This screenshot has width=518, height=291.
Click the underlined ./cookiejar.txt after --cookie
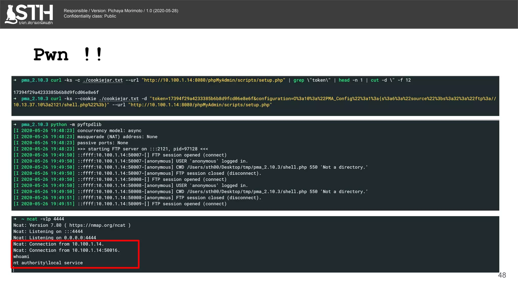pos(119,99)
